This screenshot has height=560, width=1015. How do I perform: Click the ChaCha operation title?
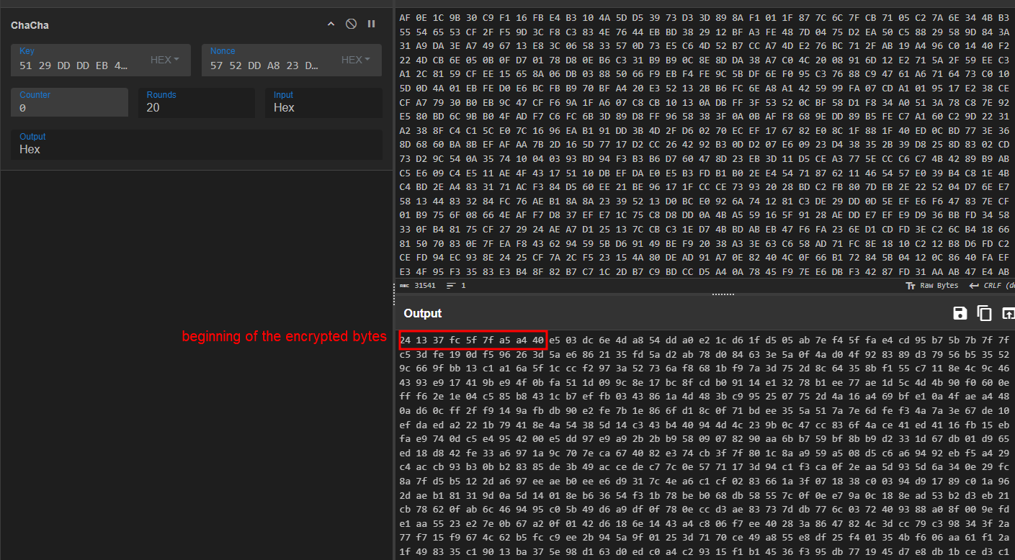(x=30, y=25)
